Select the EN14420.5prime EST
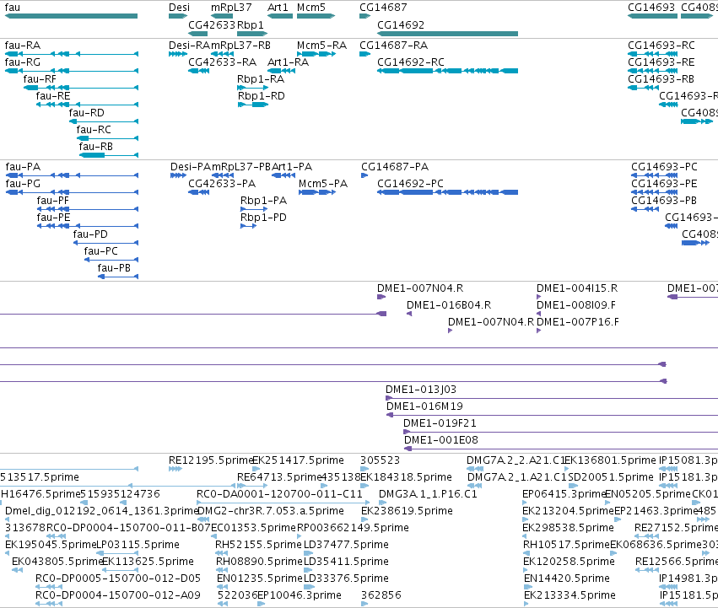Viewport: 718px width, 608px height. click(526, 588)
